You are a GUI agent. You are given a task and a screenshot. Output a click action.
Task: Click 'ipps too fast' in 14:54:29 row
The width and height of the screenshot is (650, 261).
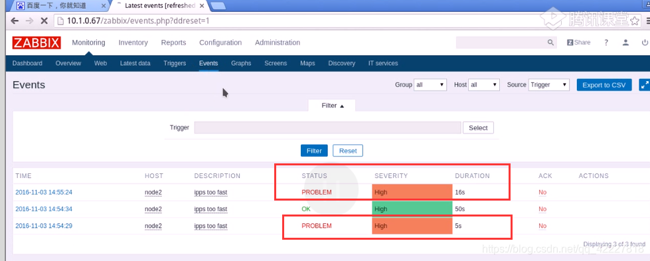pyautogui.click(x=210, y=226)
